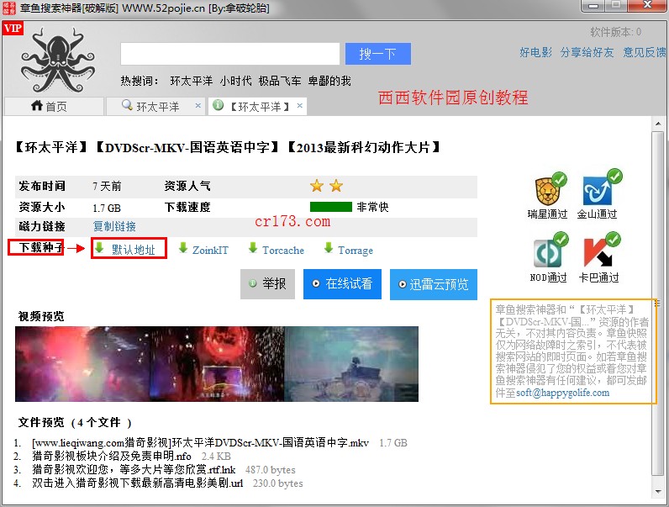The image size is (669, 507).
Task: Open the 分享给好友 link
Action: tap(587, 52)
